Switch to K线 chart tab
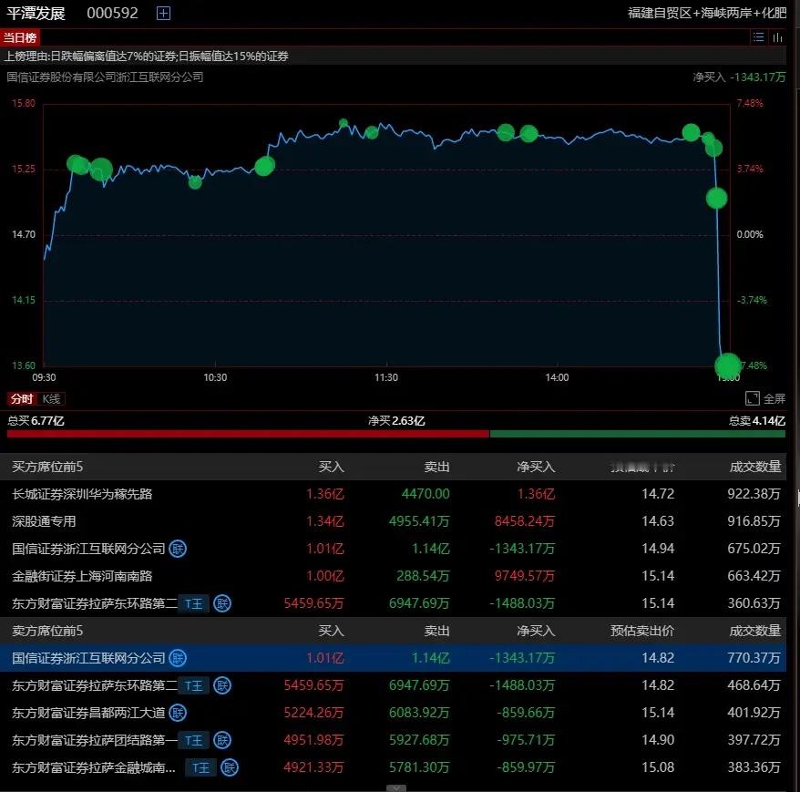 coord(51,398)
